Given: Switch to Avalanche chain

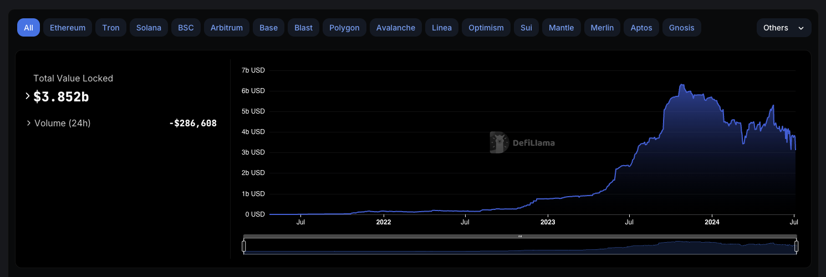Looking at the screenshot, I should pos(396,28).
